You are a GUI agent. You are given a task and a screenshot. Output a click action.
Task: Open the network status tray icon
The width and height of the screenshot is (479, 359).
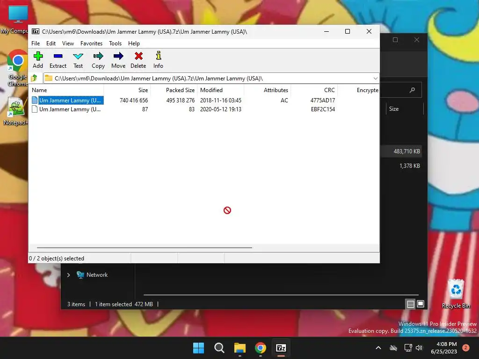(408, 348)
